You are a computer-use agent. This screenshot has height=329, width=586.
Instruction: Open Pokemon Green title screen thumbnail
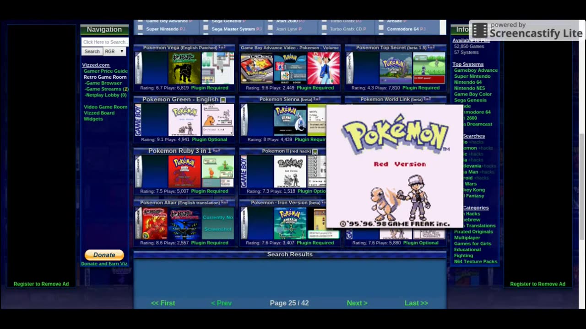184,120
